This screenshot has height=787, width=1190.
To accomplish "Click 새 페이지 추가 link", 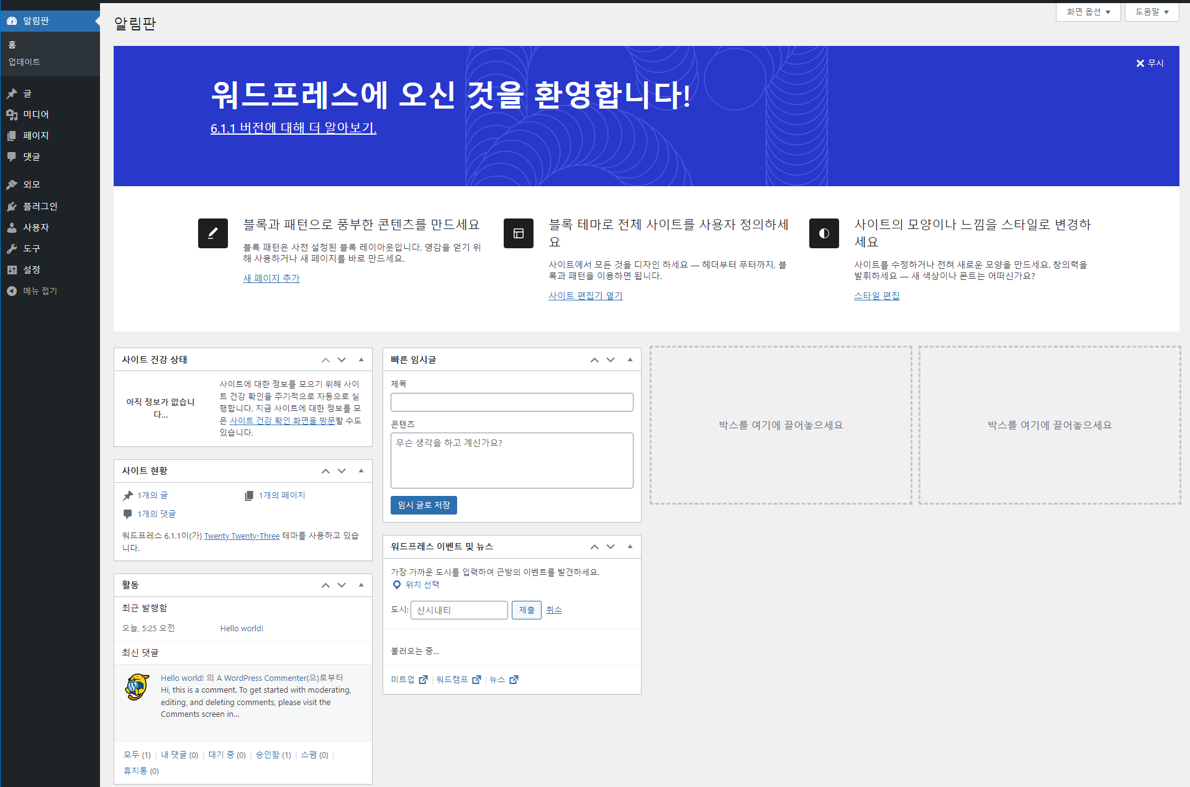I will 271,279.
